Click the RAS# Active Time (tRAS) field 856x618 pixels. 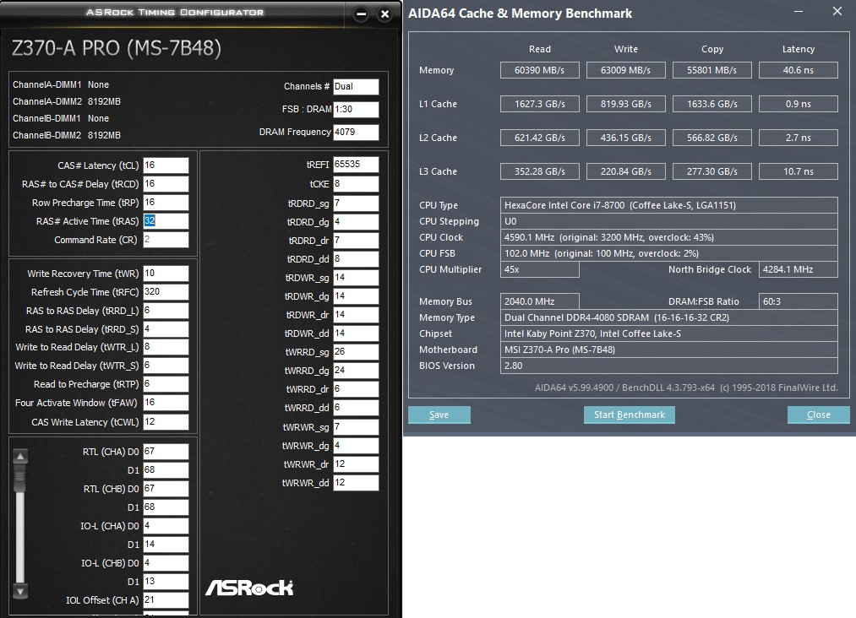pos(166,221)
